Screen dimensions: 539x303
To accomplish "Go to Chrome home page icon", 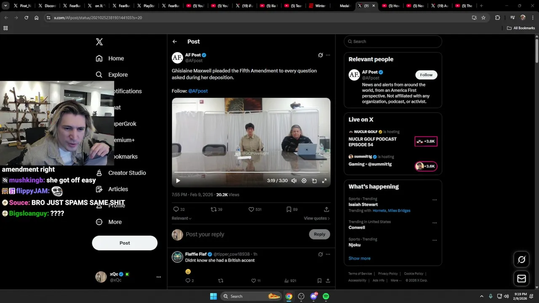I will coord(37,18).
